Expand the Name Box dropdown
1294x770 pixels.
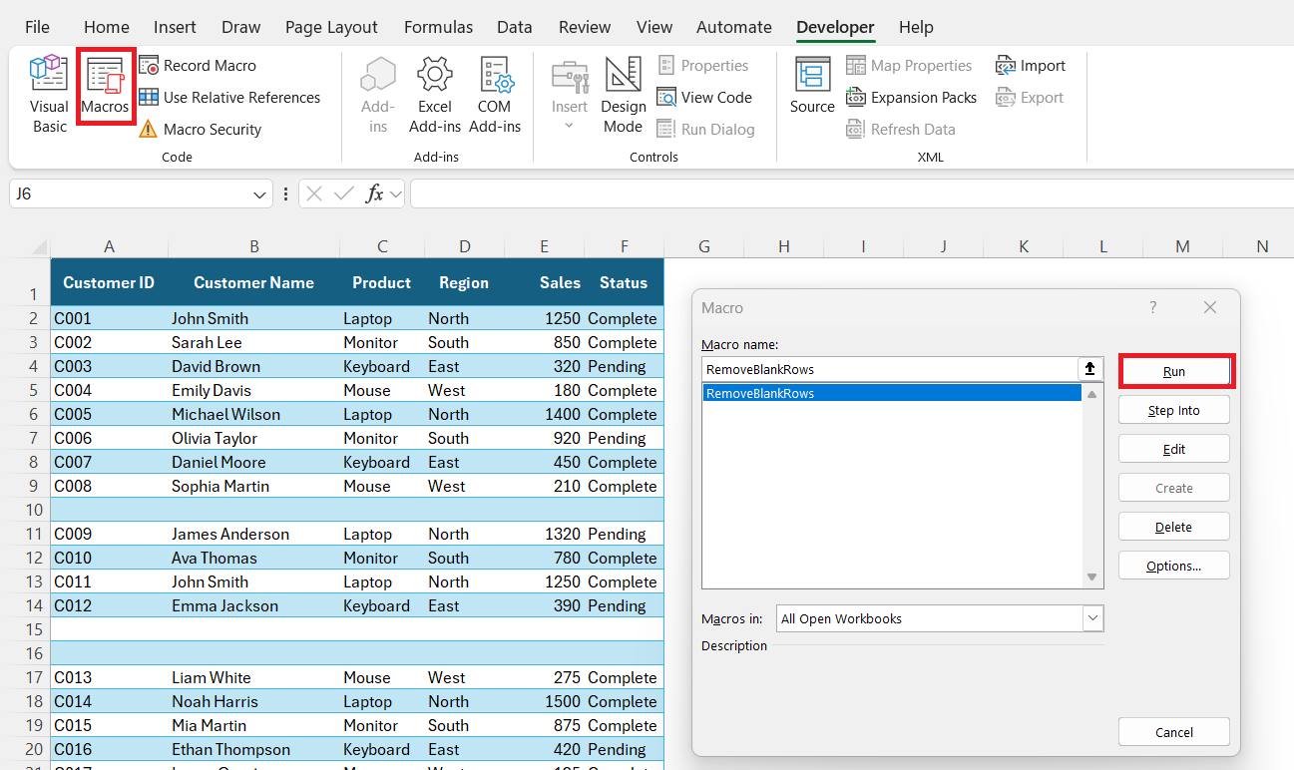pos(260,194)
